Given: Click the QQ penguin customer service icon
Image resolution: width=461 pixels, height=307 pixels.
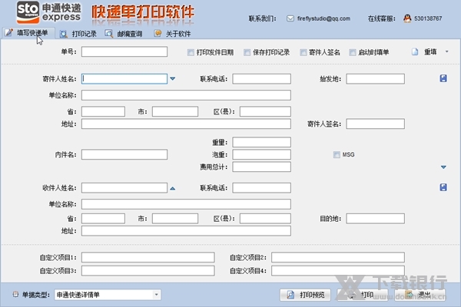Looking at the screenshot, I should [407, 18].
